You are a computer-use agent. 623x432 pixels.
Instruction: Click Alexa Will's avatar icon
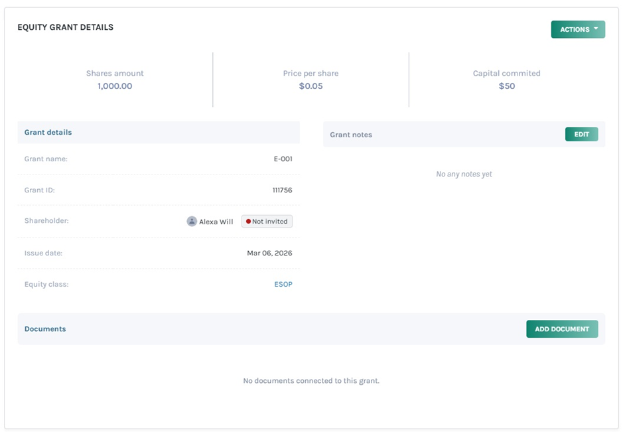click(x=192, y=222)
